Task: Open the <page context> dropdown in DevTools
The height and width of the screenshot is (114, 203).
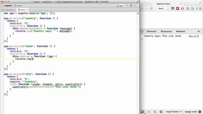Action: [x=191, y=112]
